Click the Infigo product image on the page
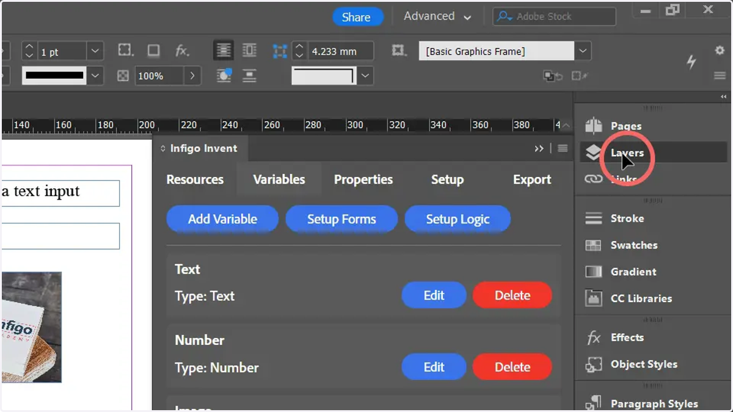733x412 pixels. click(31, 327)
